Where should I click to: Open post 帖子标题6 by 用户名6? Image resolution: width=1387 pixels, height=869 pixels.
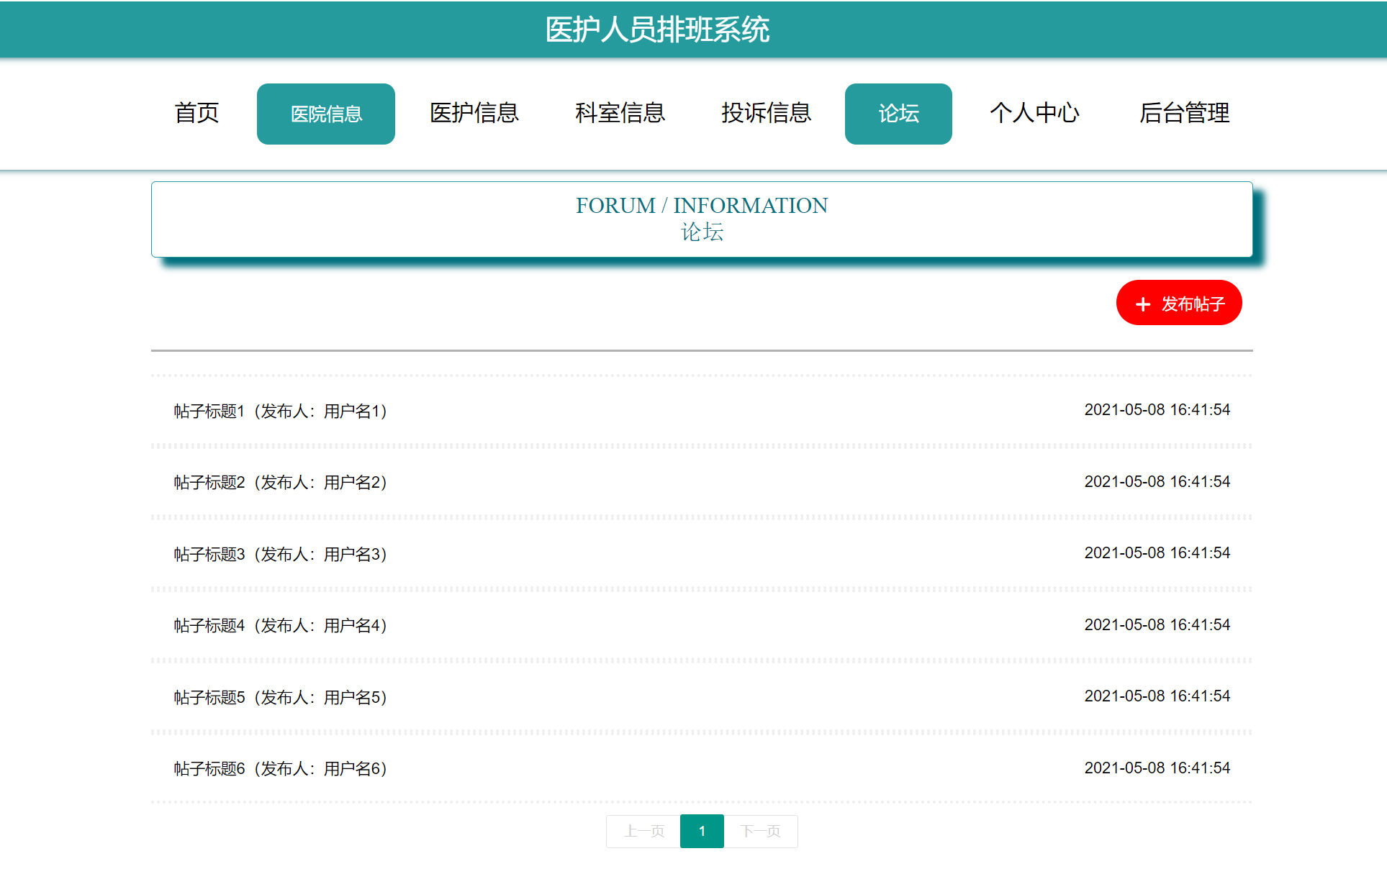280,768
